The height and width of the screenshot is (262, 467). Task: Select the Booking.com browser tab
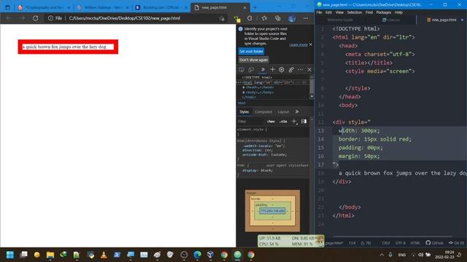(161, 7)
